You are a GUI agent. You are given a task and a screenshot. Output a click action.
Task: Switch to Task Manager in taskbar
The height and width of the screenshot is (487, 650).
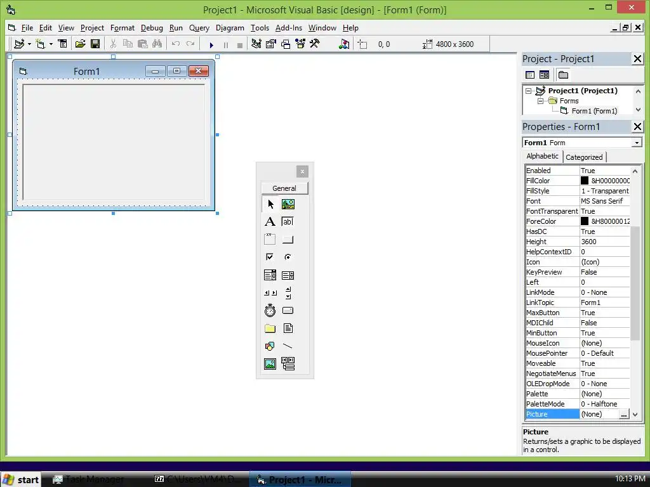pyautogui.click(x=88, y=479)
